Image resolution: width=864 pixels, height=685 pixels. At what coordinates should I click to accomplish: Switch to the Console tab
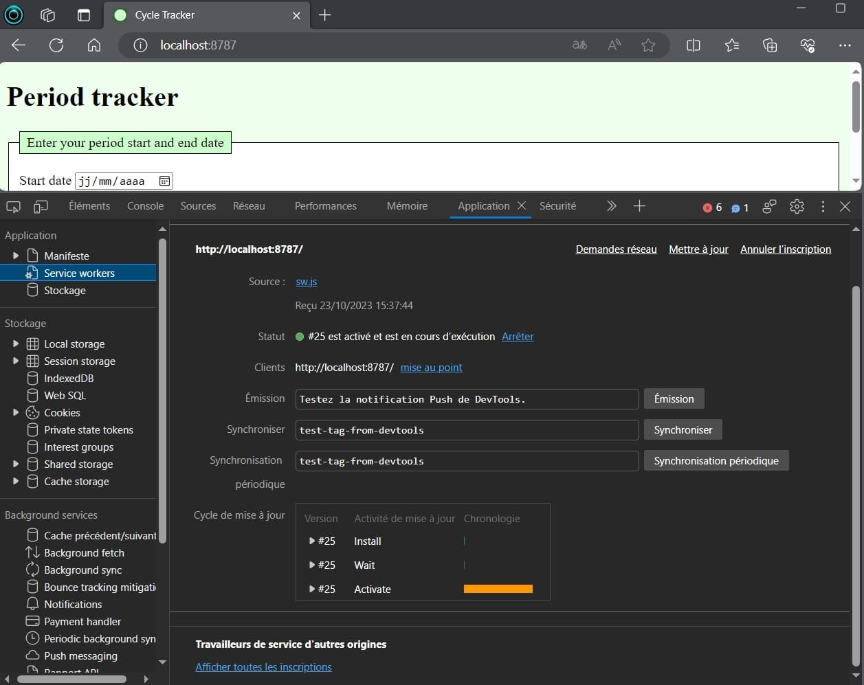[145, 205]
